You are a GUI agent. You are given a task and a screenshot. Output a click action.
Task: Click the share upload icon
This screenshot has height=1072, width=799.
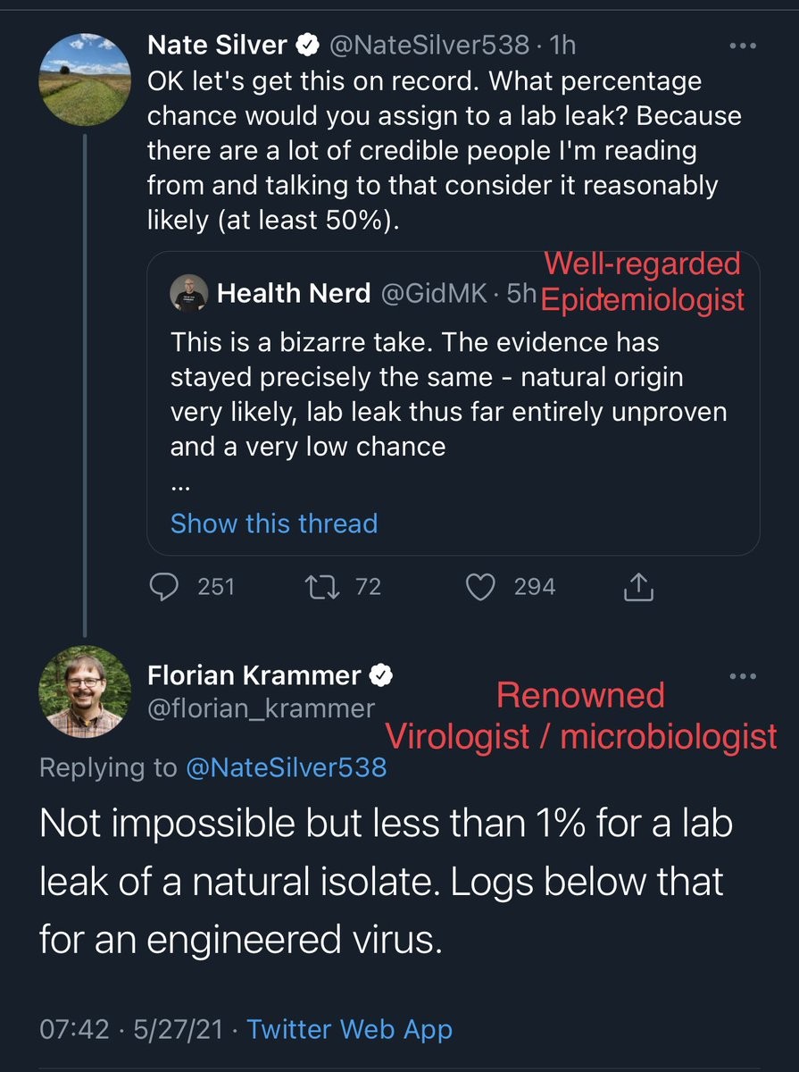tap(639, 587)
